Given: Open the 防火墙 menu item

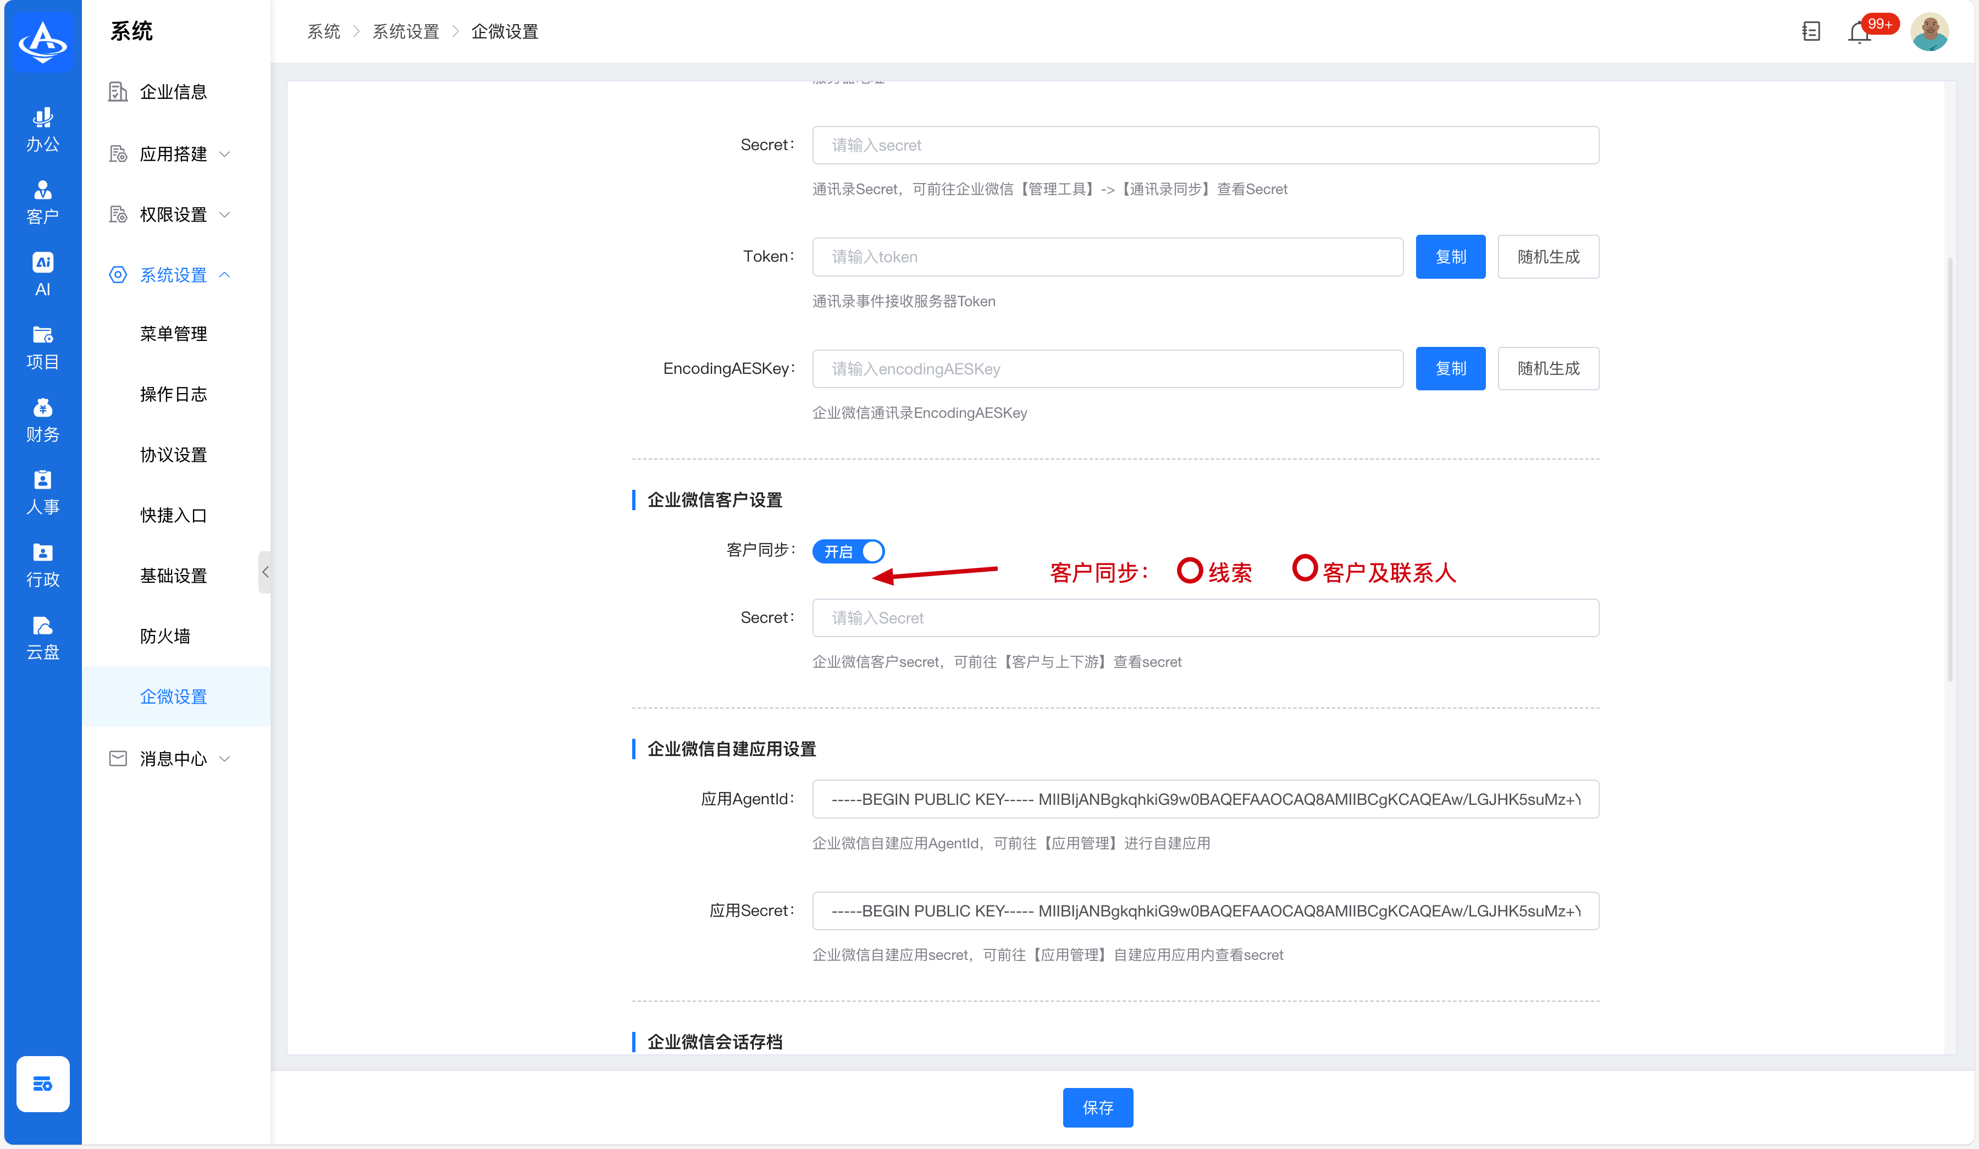Looking at the screenshot, I should pyautogui.click(x=165, y=636).
